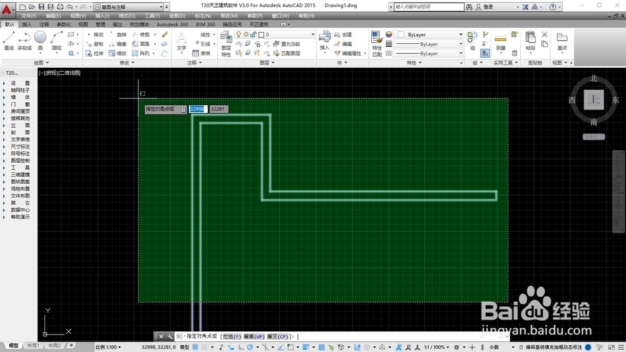This screenshot has width=626, height=352.
Task: Select the 多段线 (Polyline) tool
Action: [x=24, y=41]
